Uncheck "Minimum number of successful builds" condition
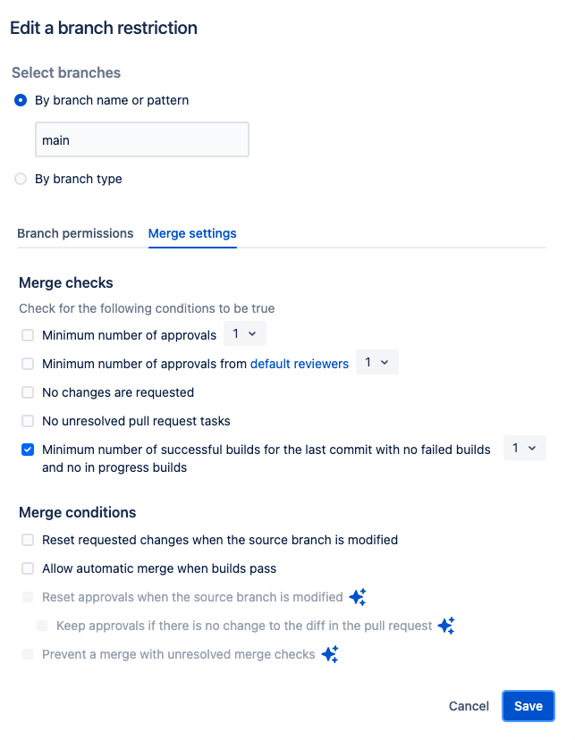This screenshot has height=740, width=575. pos(27,449)
